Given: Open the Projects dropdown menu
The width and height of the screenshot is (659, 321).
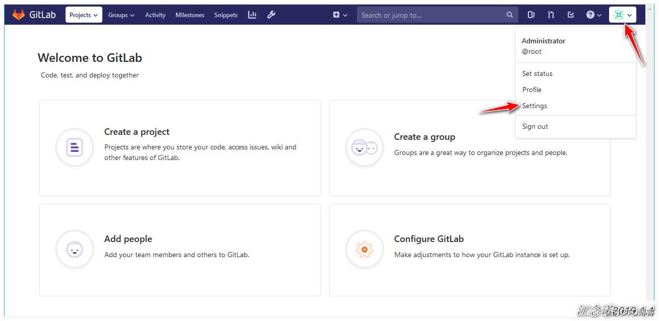Looking at the screenshot, I should coord(84,15).
